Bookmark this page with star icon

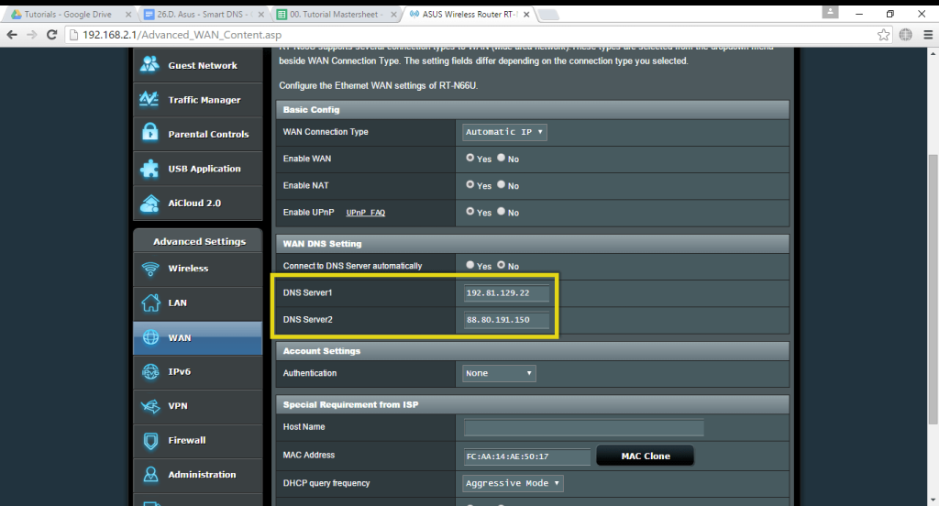tap(883, 35)
